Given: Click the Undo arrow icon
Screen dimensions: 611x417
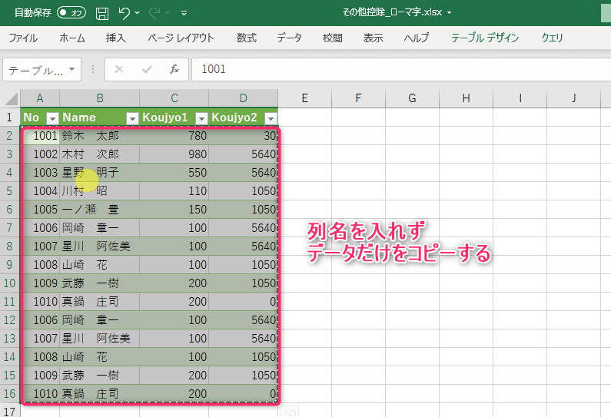Looking at the screenshot, I should pos(125,13).
